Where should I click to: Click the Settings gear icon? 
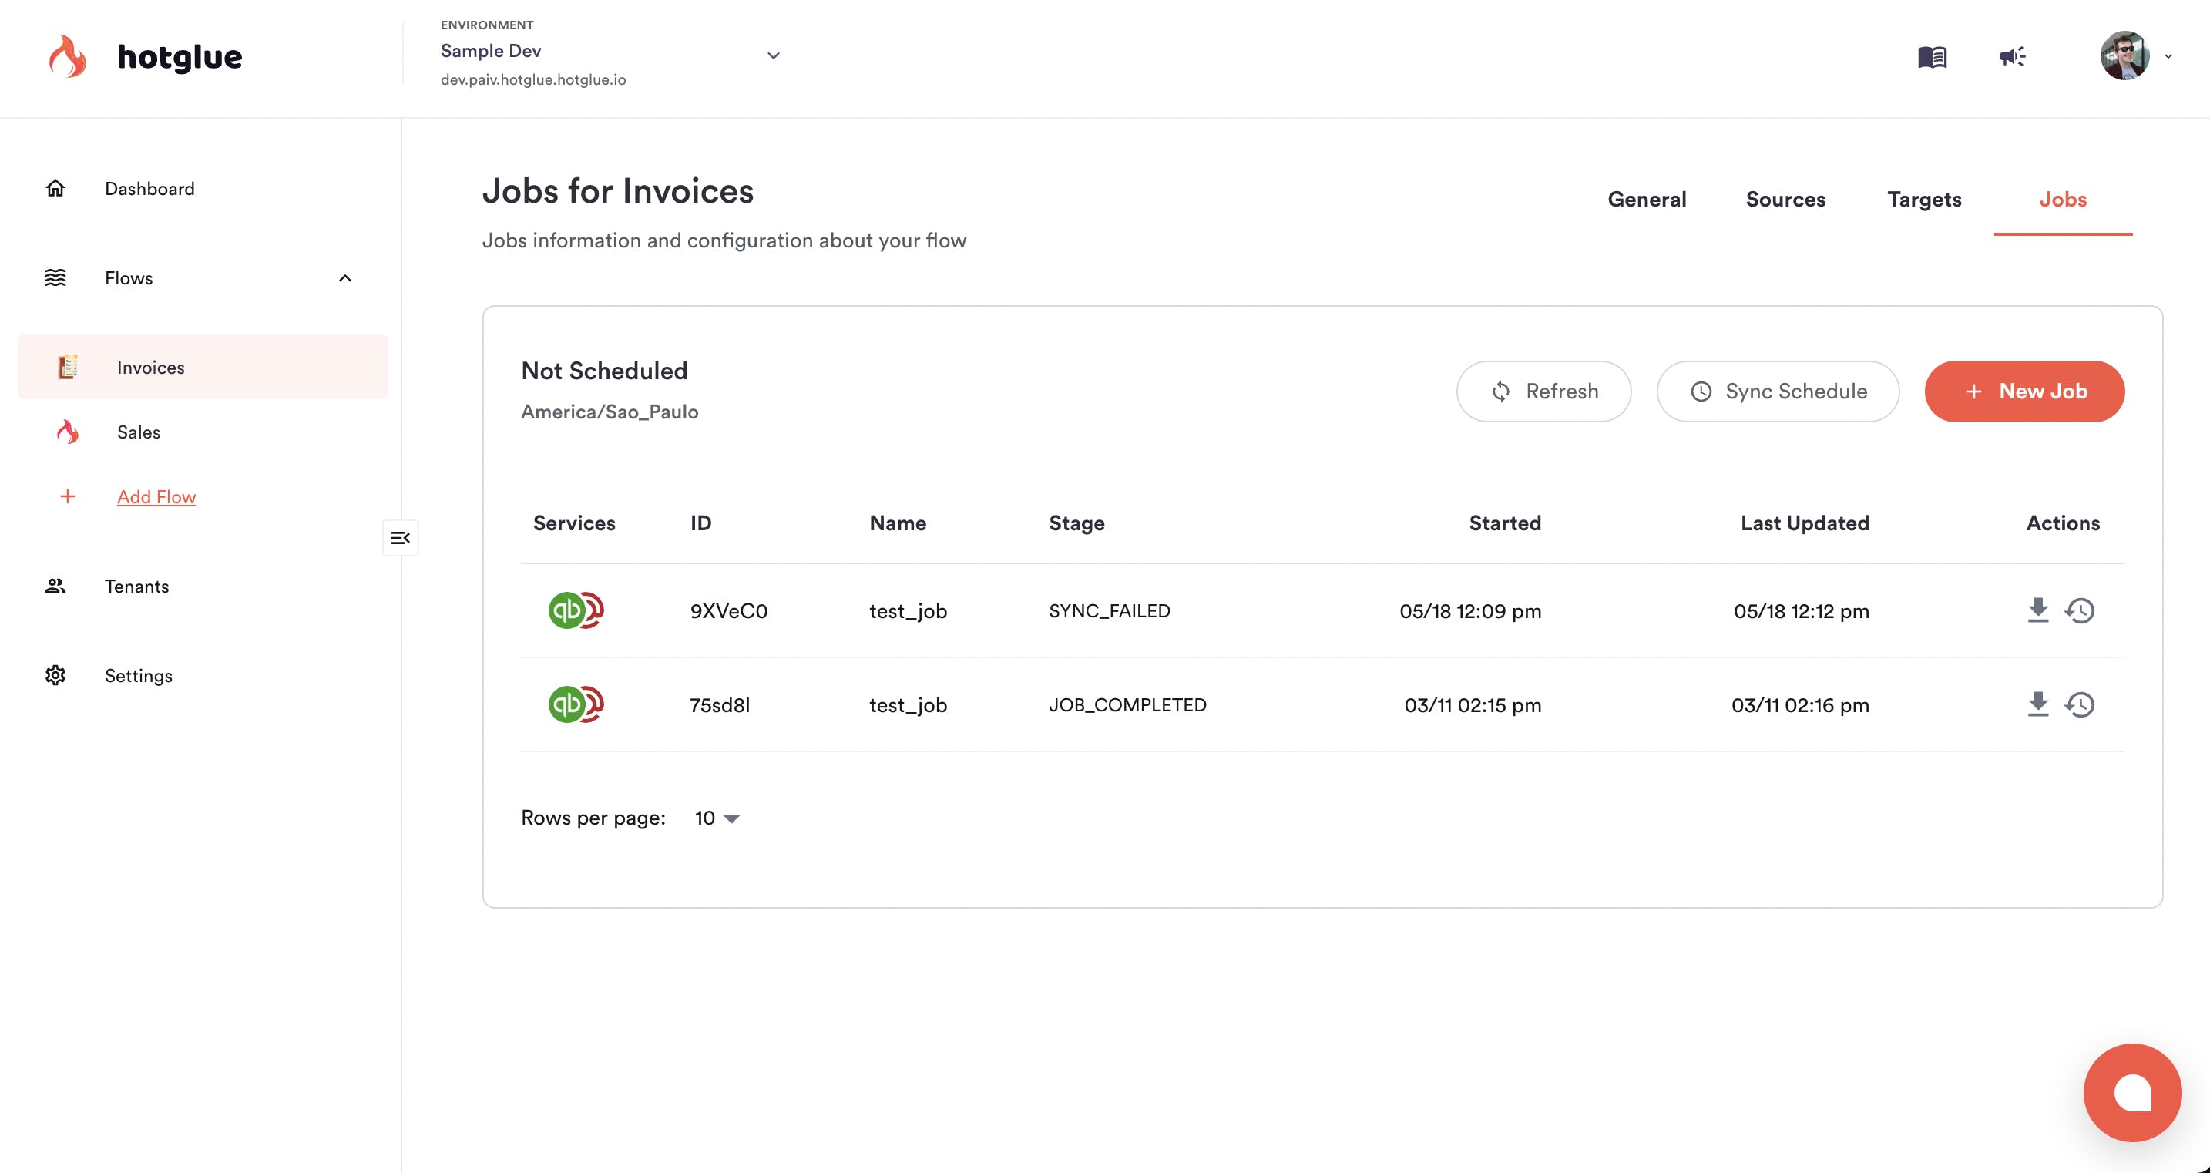tap(55, 675)
